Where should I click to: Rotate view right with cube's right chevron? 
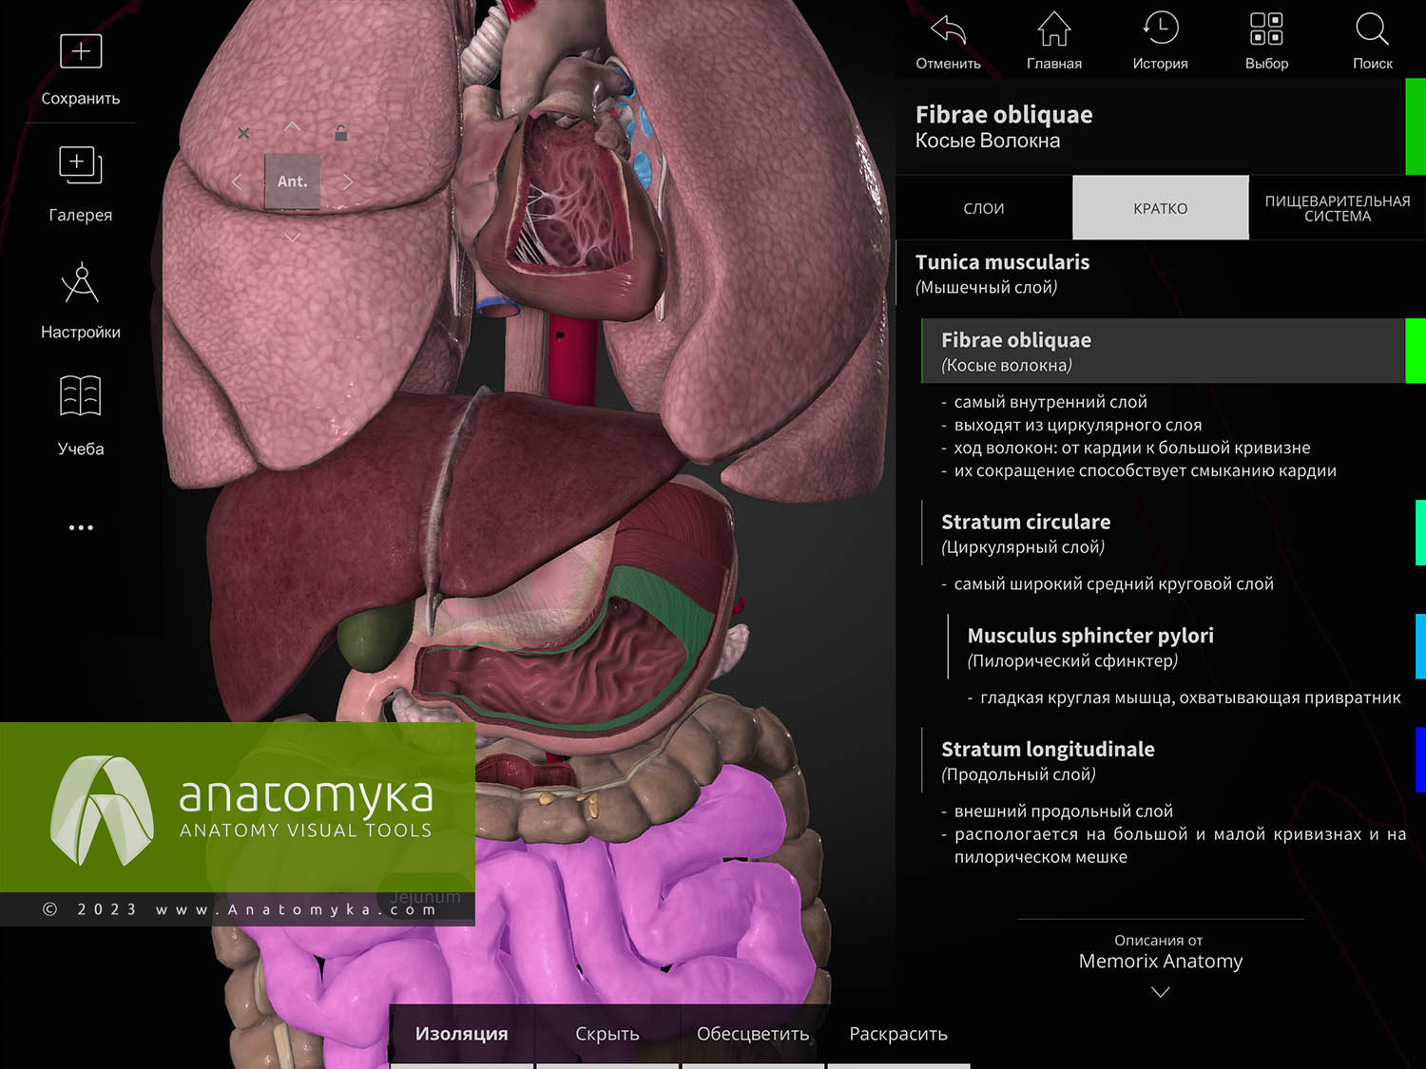click(348, 181)
